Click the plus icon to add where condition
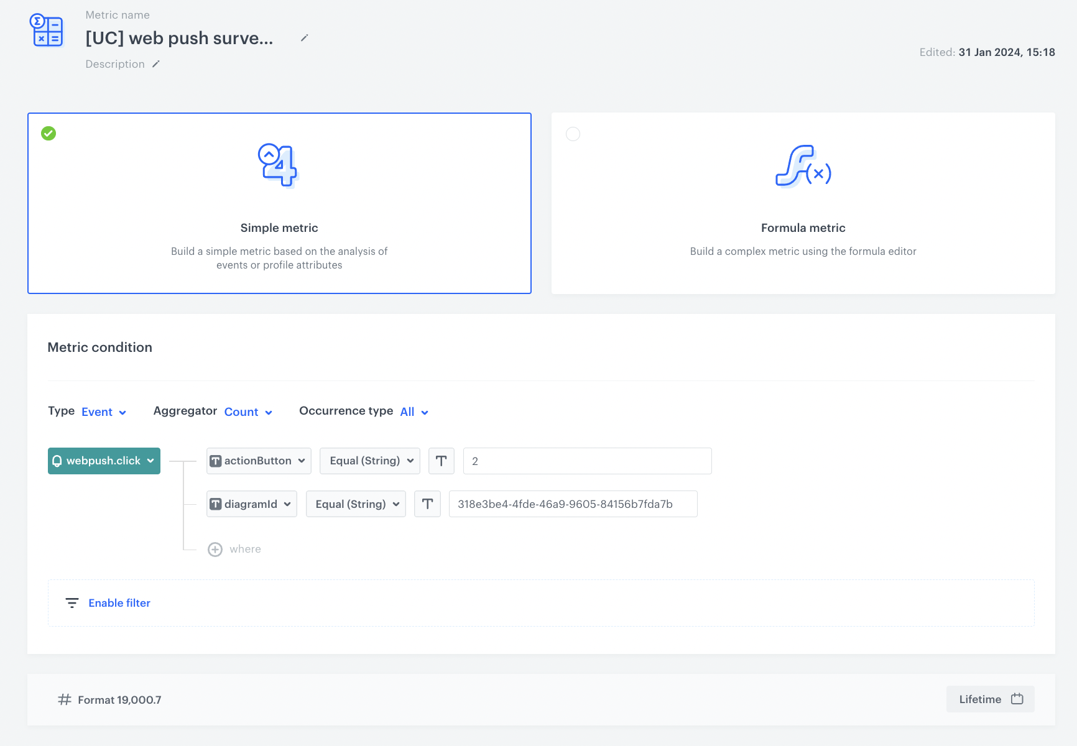1077x746 pixels. pos(215,550)
